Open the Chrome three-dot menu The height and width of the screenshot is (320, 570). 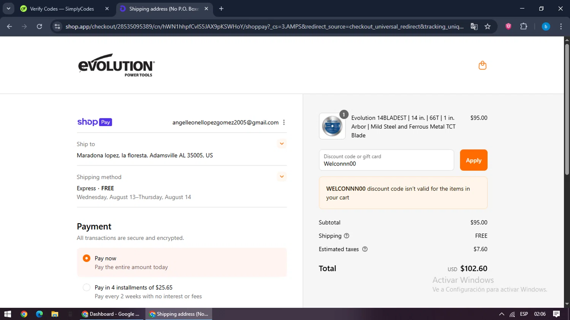click(x=561, y=27)
